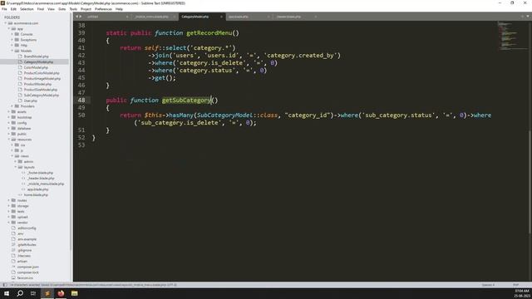Open the .env file in the sidebar
Screen dimensions: 532x299
(x=20, y=233)
